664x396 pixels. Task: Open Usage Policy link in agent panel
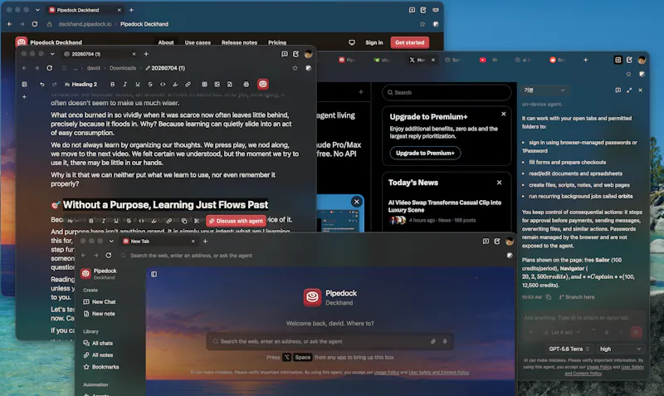[598, 367]
